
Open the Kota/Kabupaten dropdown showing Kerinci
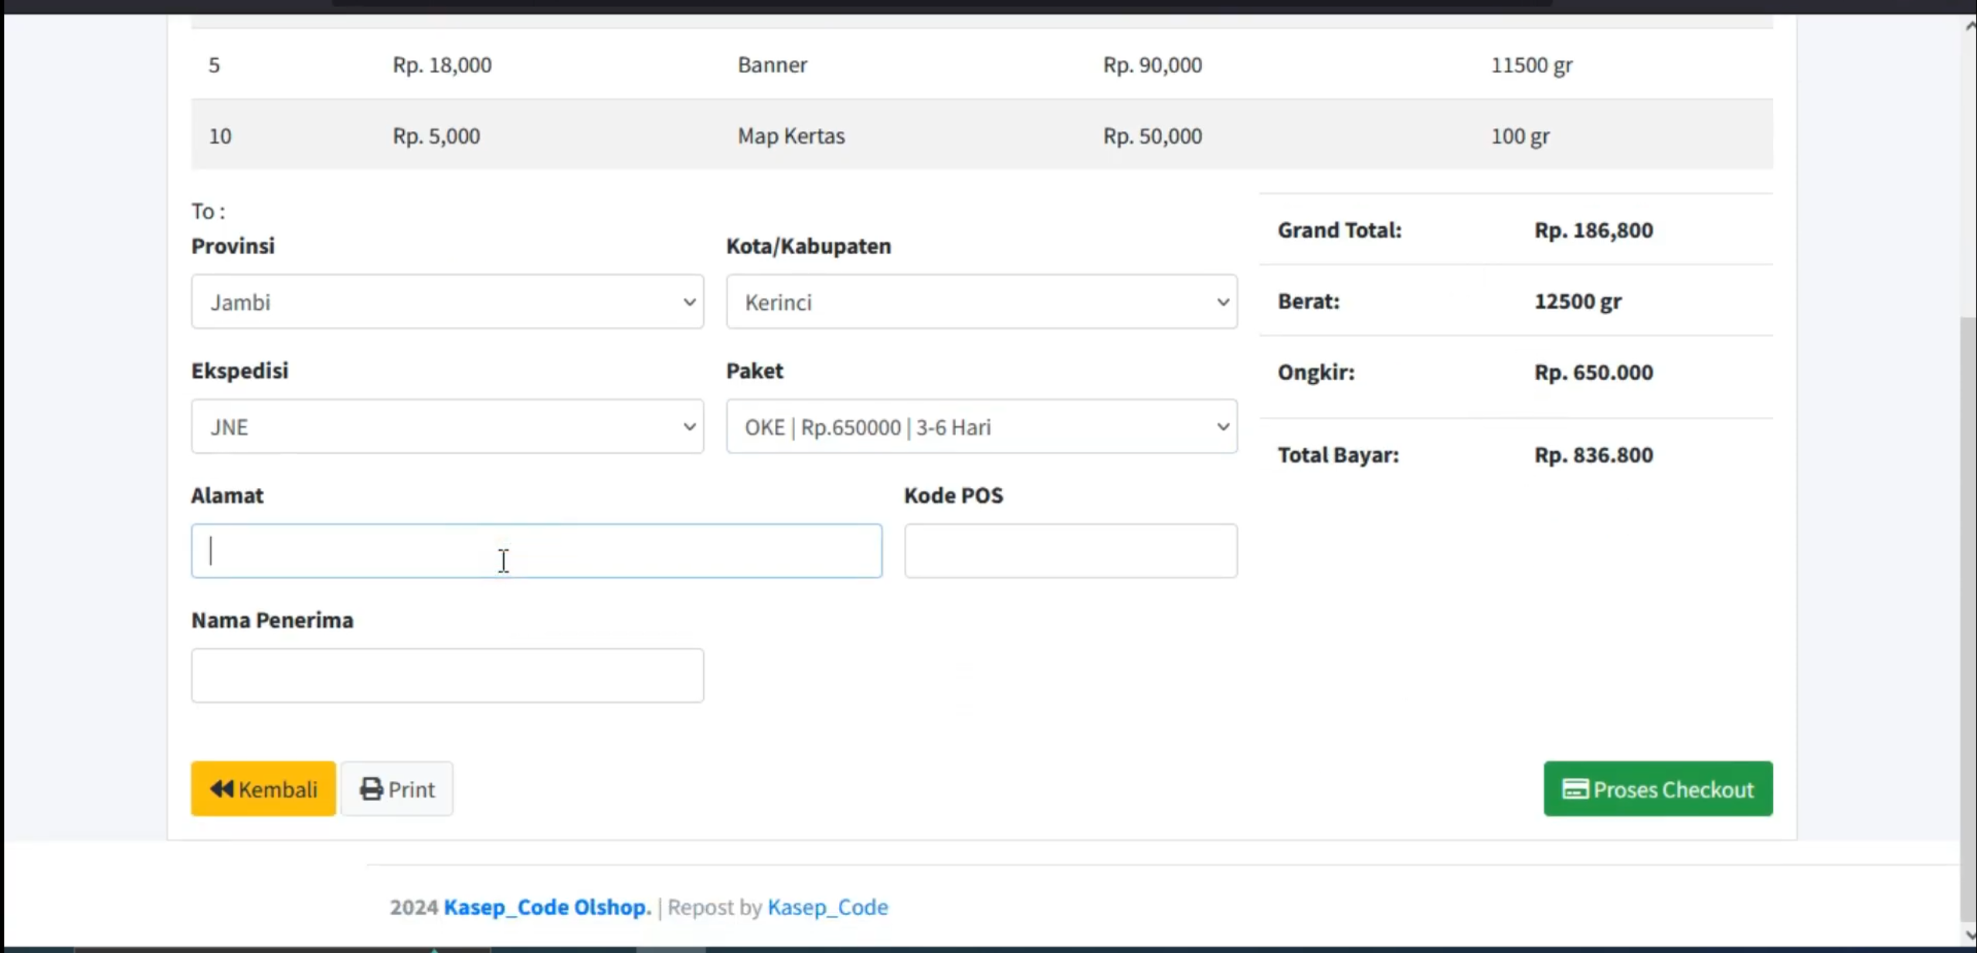pyautogui.click(x=981, y=302)
